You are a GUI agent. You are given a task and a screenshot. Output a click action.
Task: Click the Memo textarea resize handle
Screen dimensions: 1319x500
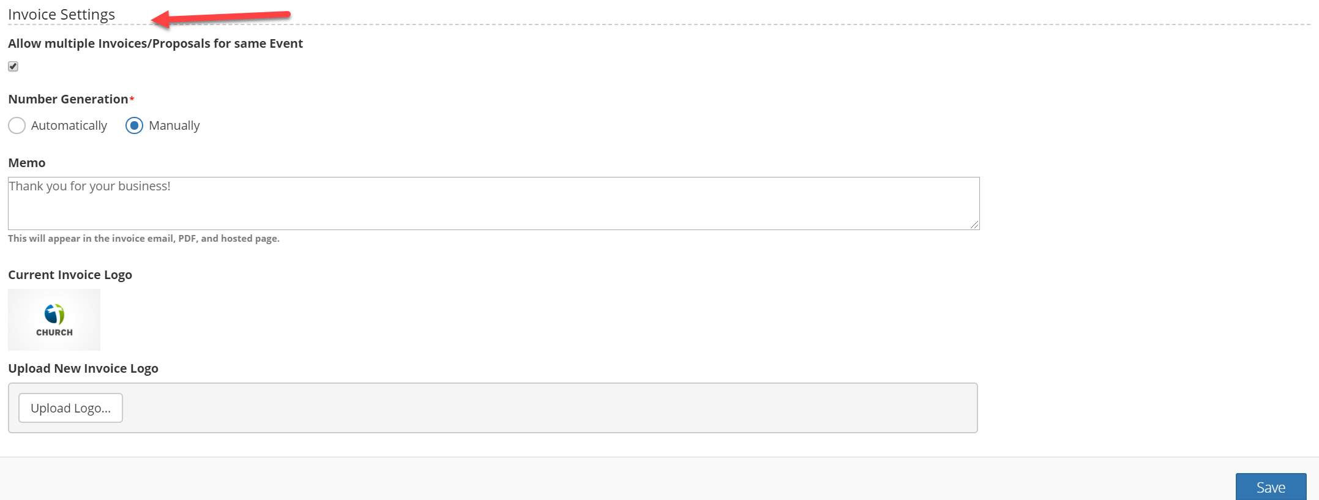pyautogui.click(x=974, y=225)
